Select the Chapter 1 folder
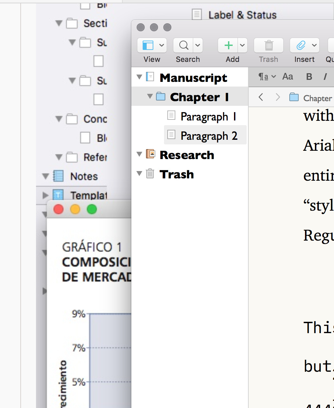Image resolution: width=334 pixels, height=408 pixels. pyautogui.click(x=199, y=97)
